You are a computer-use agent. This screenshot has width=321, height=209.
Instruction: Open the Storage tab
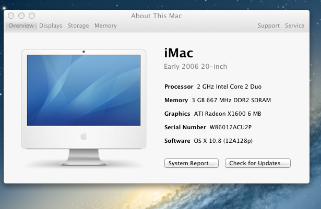pos(78,26)
